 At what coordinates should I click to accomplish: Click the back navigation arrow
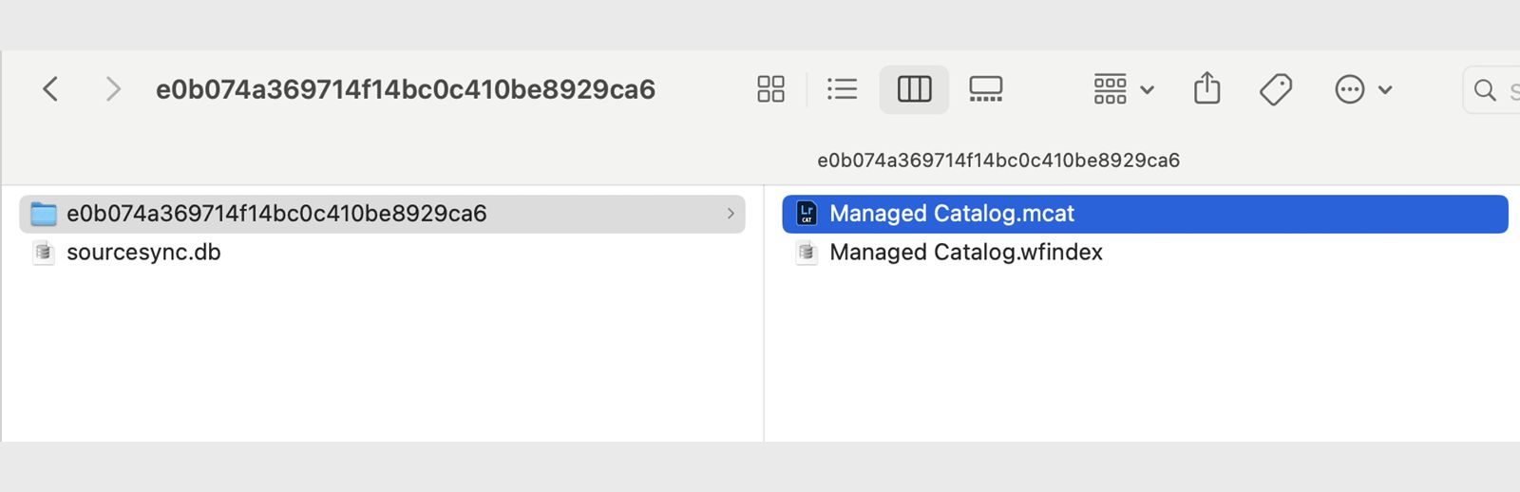click(51, 89)
